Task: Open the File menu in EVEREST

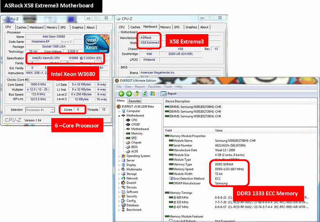Action: coord(119,87)
